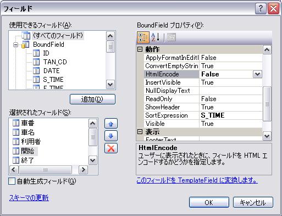Click the SortExpression value S_TIME
282x216 pixels.
click(x=213, y=115)
